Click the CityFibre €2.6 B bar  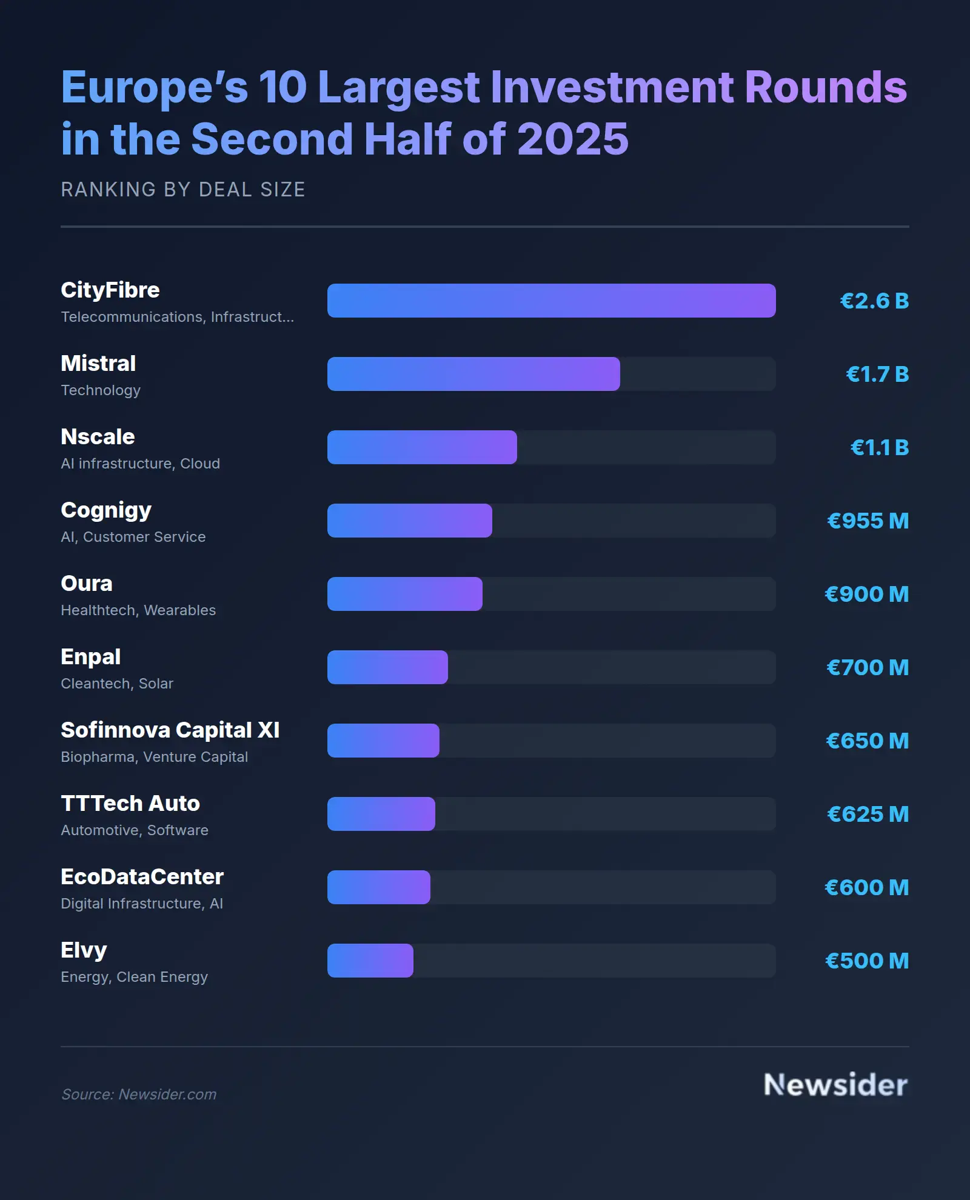click(x=551, y=301)
